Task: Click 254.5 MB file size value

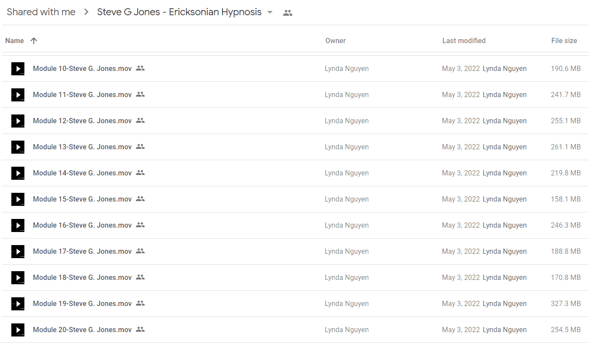Action: coord(565,330)
